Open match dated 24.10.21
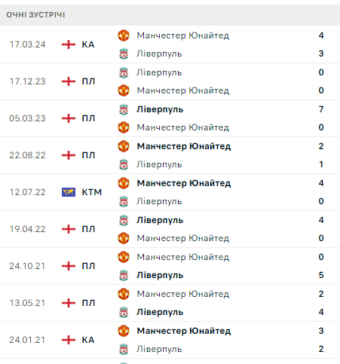 [170, 266]
